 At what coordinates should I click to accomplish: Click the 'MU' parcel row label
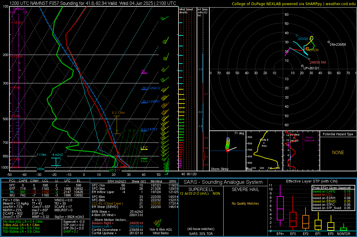click(x=12, y=195)
